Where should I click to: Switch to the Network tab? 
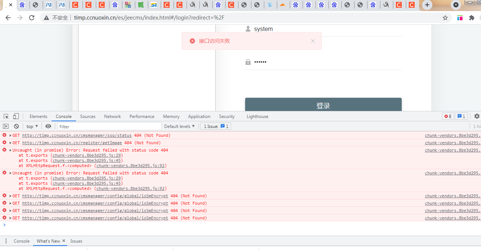(112, 117)
